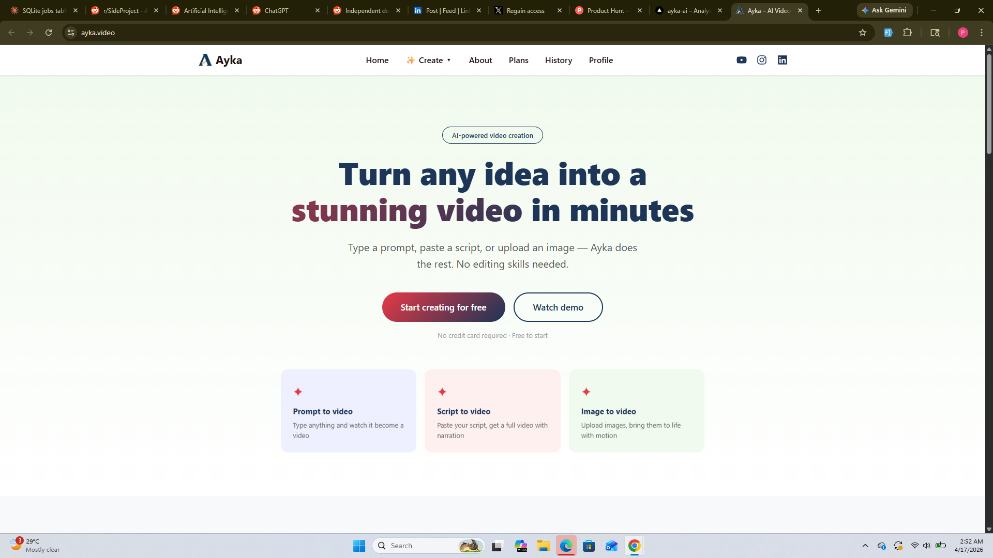Click the Windows taskbar Search field
This screenshot has height=558, width=993.
click(x=419, y=546)
